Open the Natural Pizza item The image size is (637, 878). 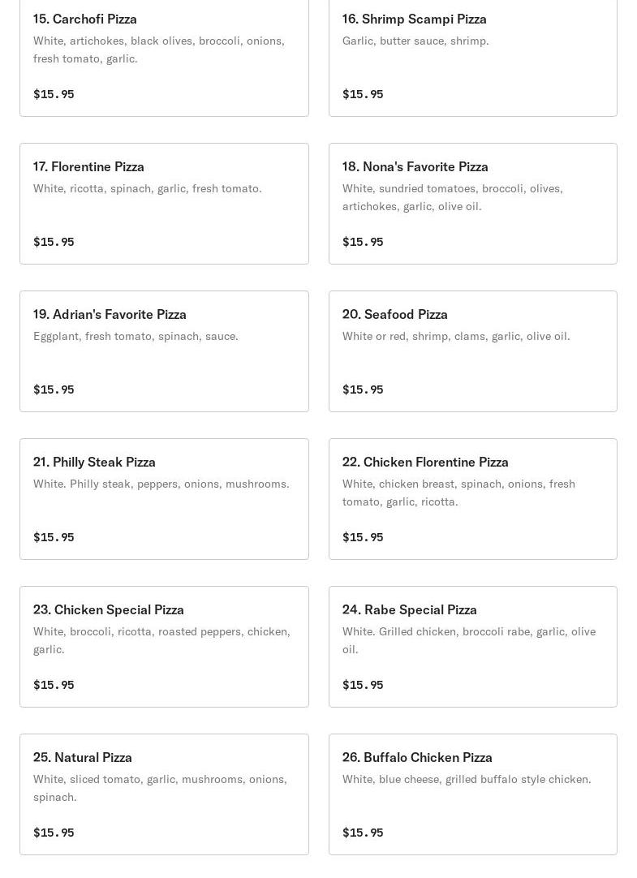[83, 757]
